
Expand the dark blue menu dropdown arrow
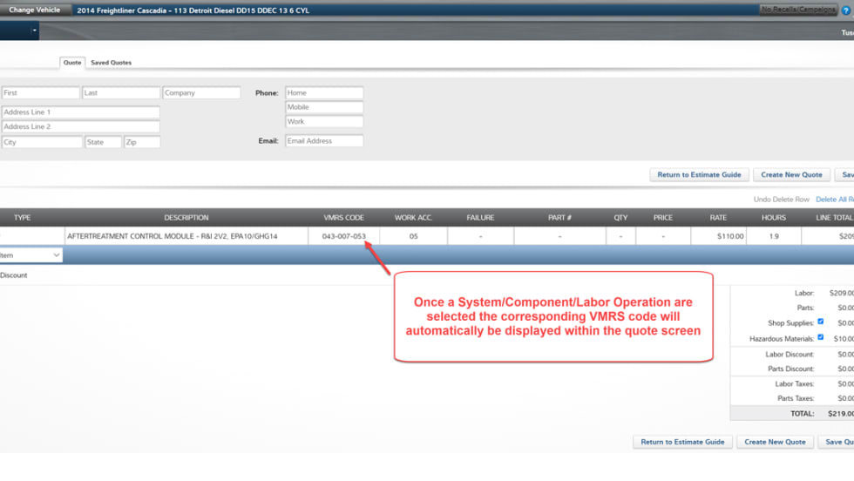[x=35, y=30]
